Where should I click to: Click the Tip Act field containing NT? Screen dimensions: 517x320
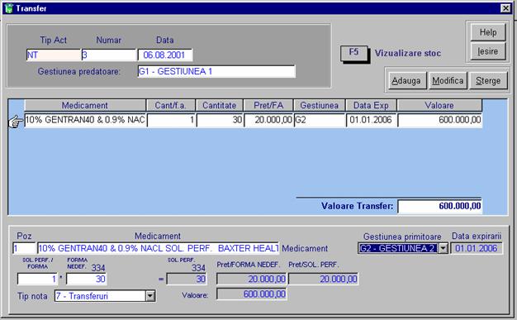54,55
